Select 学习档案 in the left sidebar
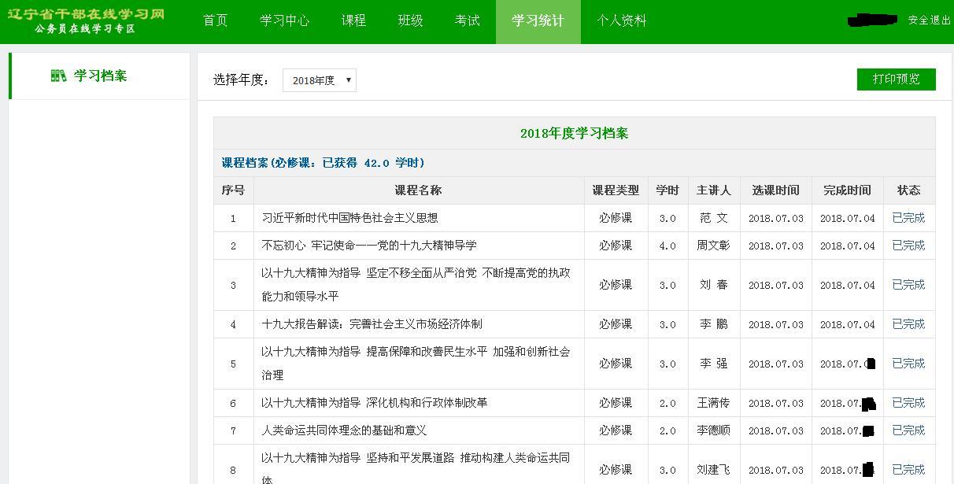This screenshot has width=954, height=484. click(x=100, y=76)
